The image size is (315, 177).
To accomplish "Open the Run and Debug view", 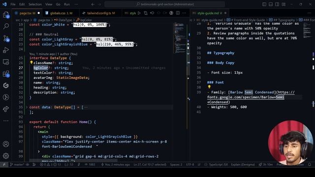I will [x=6, y=50].
